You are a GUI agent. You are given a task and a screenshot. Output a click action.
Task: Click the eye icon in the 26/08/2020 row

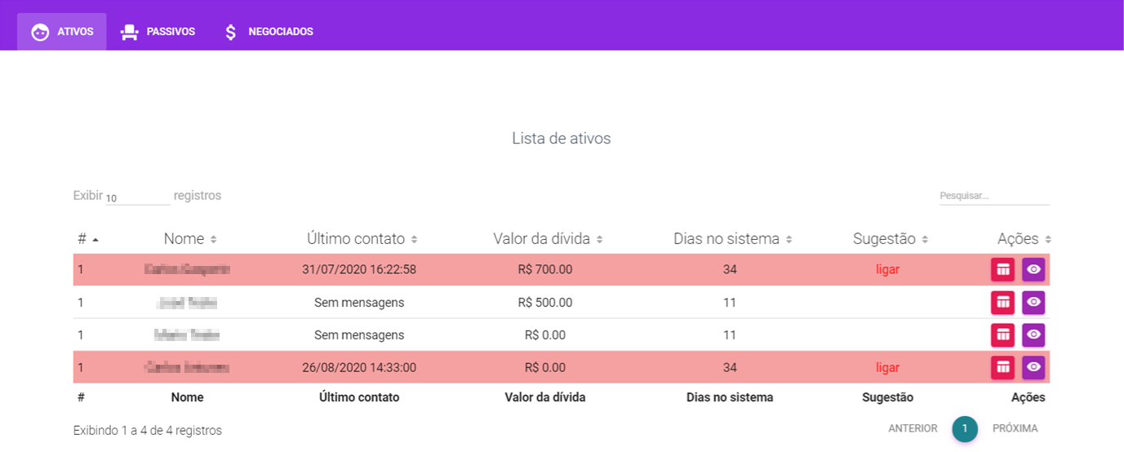[1033, 368]
